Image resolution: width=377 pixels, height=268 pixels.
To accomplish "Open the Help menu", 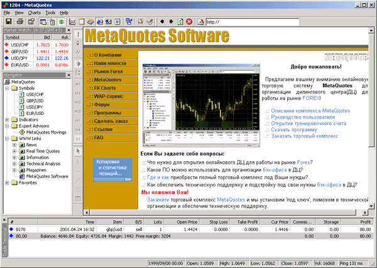I will coord(64,13).
